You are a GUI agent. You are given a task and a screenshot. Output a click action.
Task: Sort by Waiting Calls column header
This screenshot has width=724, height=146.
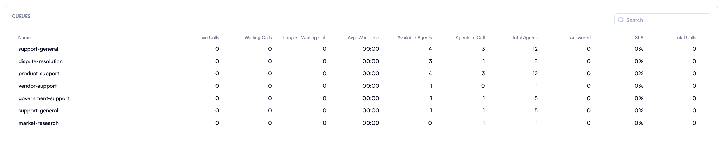click(258, 37)
